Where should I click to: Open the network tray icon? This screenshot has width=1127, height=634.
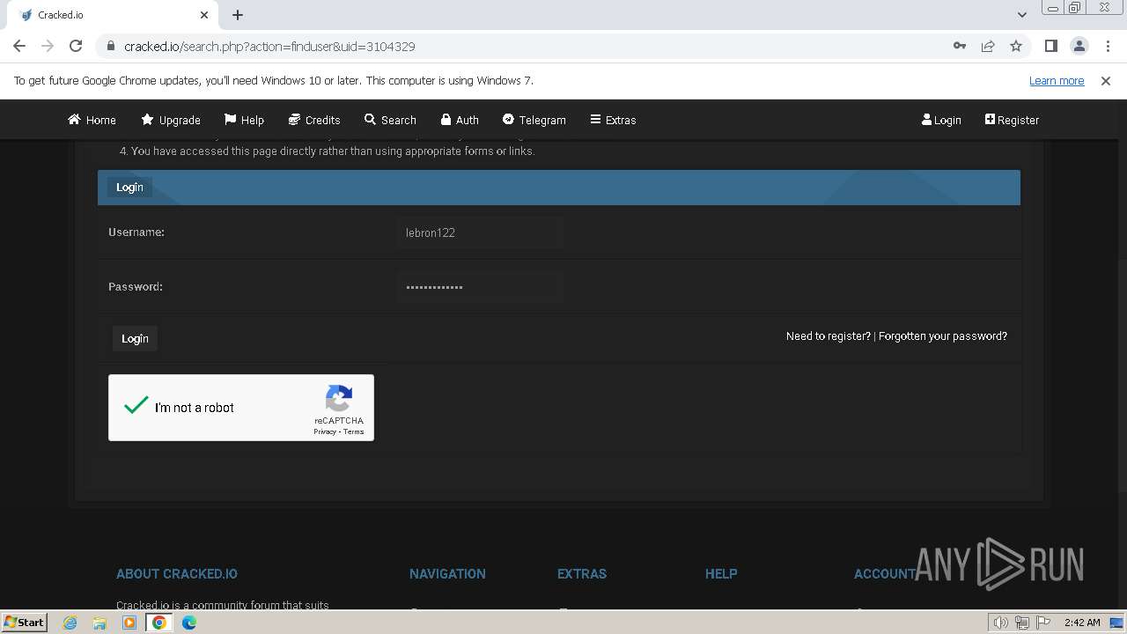point(1022,623)
